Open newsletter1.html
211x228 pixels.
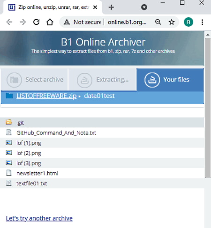tap(37, 173)
